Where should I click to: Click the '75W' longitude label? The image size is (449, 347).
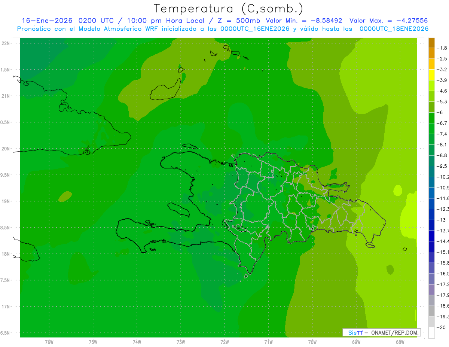[x=93, y=342]
